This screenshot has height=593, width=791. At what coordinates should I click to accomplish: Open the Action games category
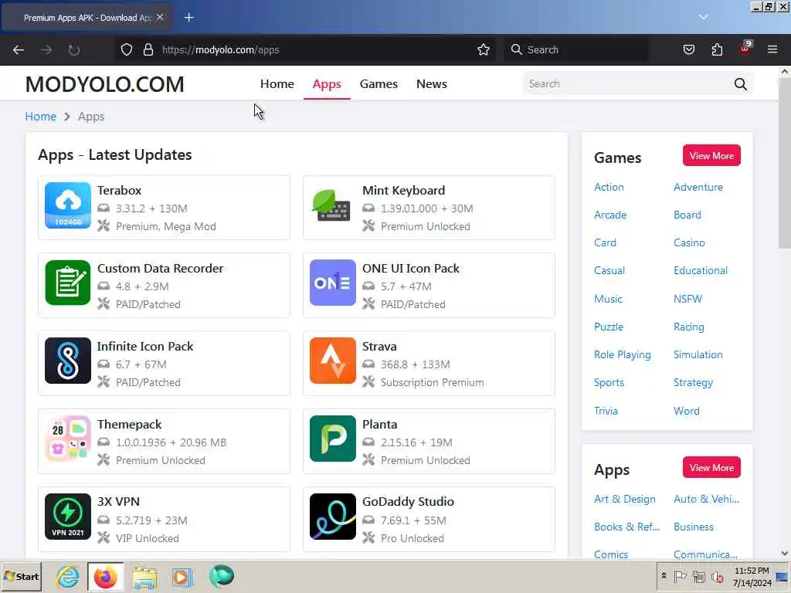pos(609,187)
